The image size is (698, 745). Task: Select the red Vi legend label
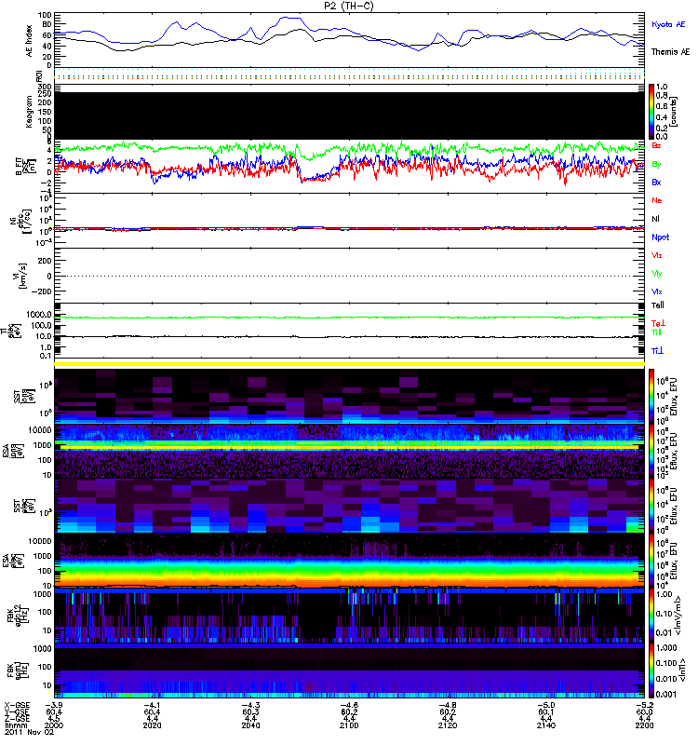pyautogui.click(x=657, y=255)
